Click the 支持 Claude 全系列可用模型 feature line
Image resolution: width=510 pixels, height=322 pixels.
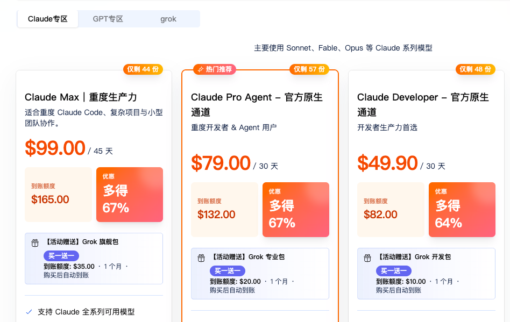pyautogui.click(x=86, y=312)
